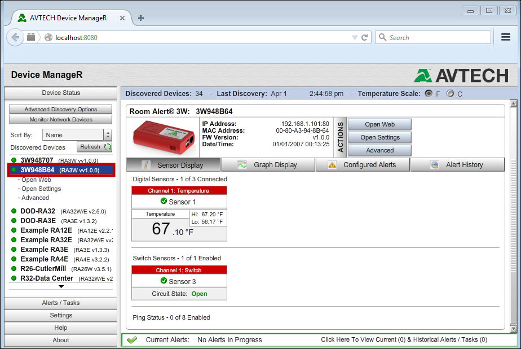Select Fahrenheit temperature scale radio button
Viewport: 521px width, 349px height.
pyautogui.click(x=429, y=94)
